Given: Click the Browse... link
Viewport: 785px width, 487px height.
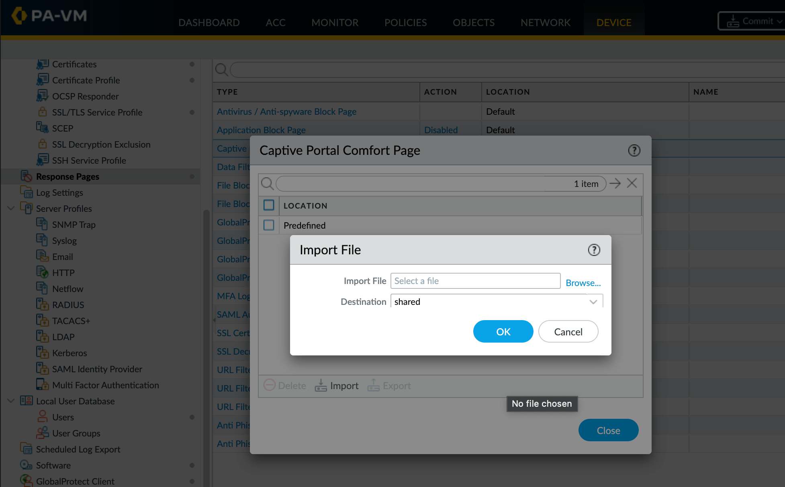Looking at the screenshot, I should coord(583,283).
